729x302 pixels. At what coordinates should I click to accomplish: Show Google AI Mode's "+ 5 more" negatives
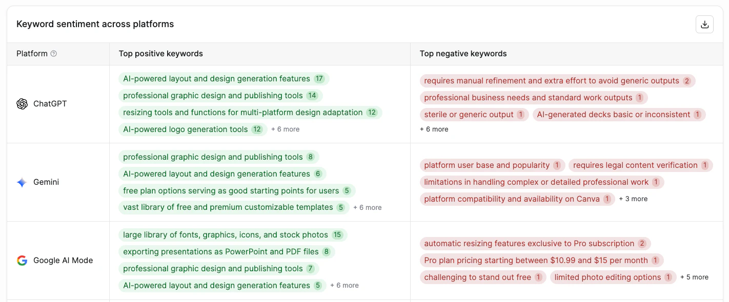tap(694, 277)
